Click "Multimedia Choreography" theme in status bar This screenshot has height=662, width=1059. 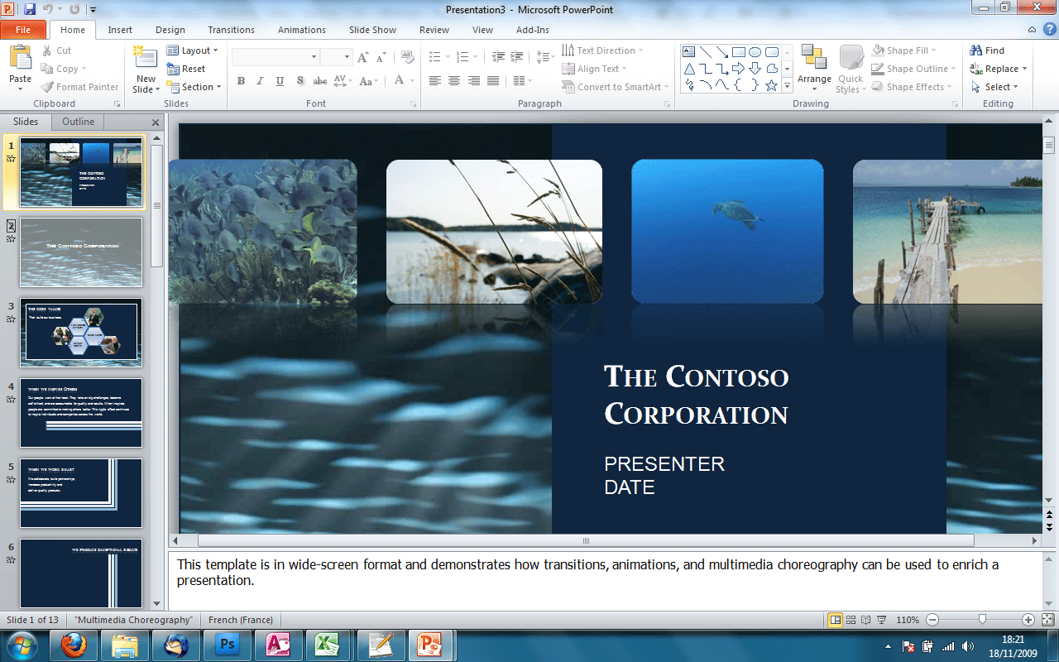(x=133, y=620)
